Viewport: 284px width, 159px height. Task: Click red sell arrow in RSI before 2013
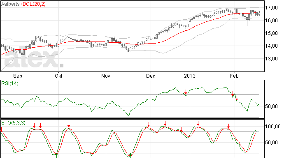186,92
